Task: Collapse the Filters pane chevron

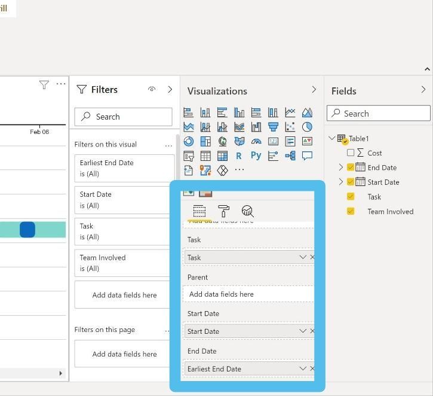Action: [x=170, y=89]
